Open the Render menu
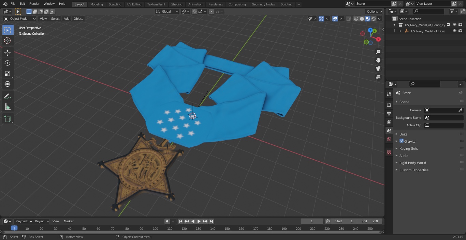 tap(34, 4)
